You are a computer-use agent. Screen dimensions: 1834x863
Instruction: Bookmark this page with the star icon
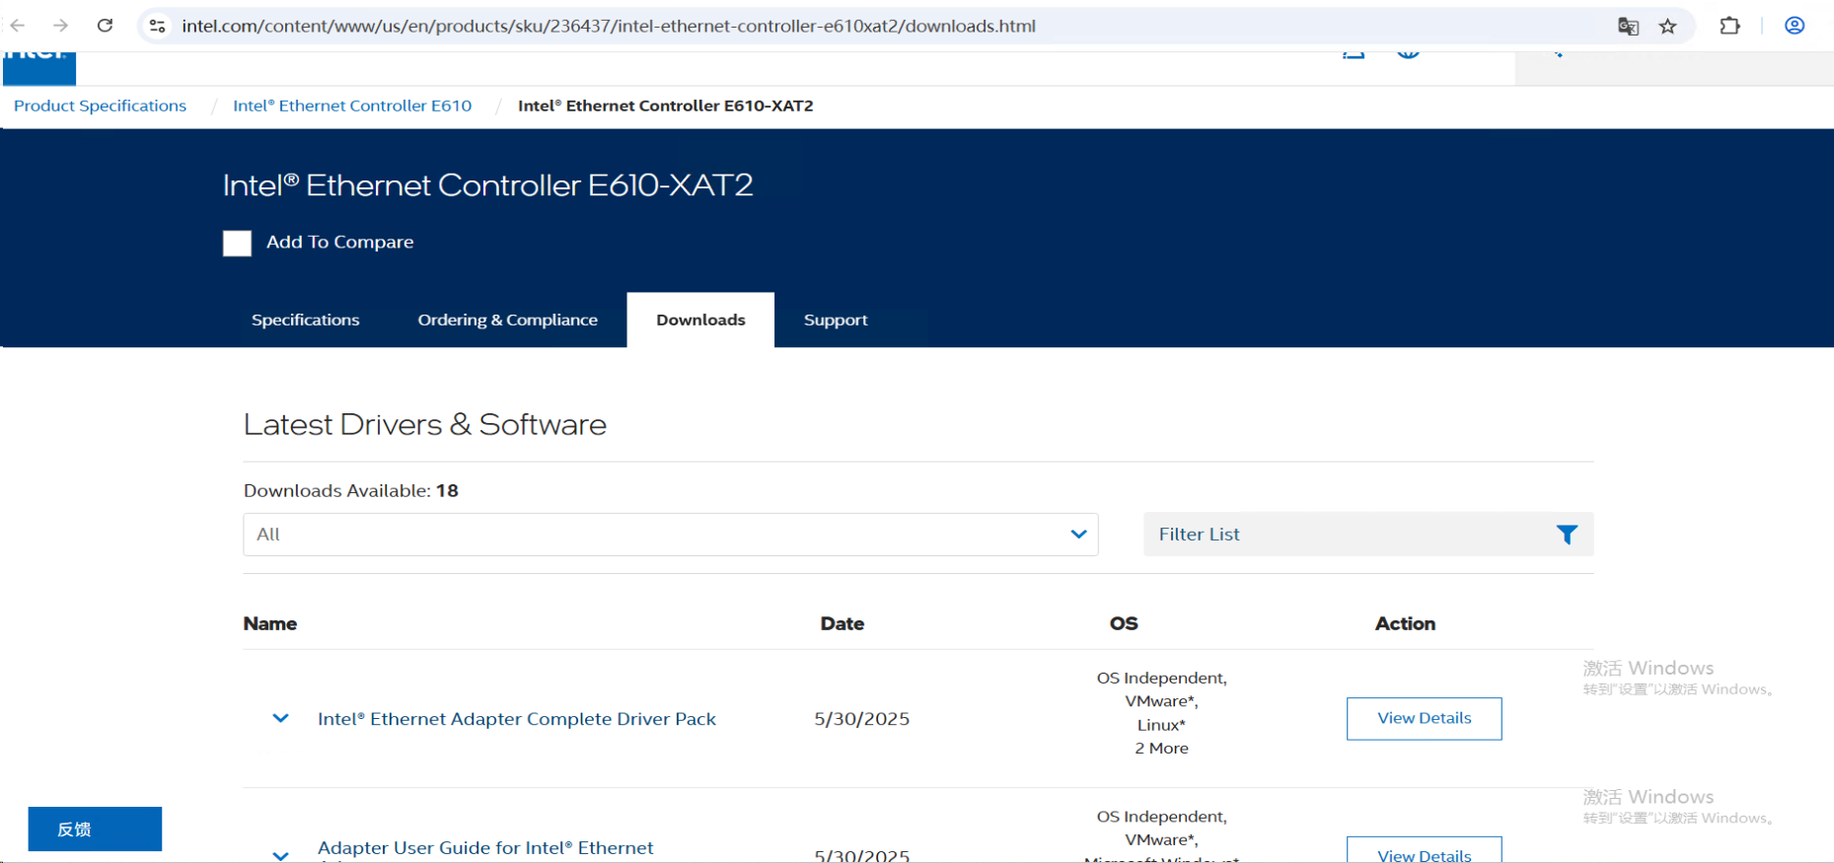click(1667, 27)
